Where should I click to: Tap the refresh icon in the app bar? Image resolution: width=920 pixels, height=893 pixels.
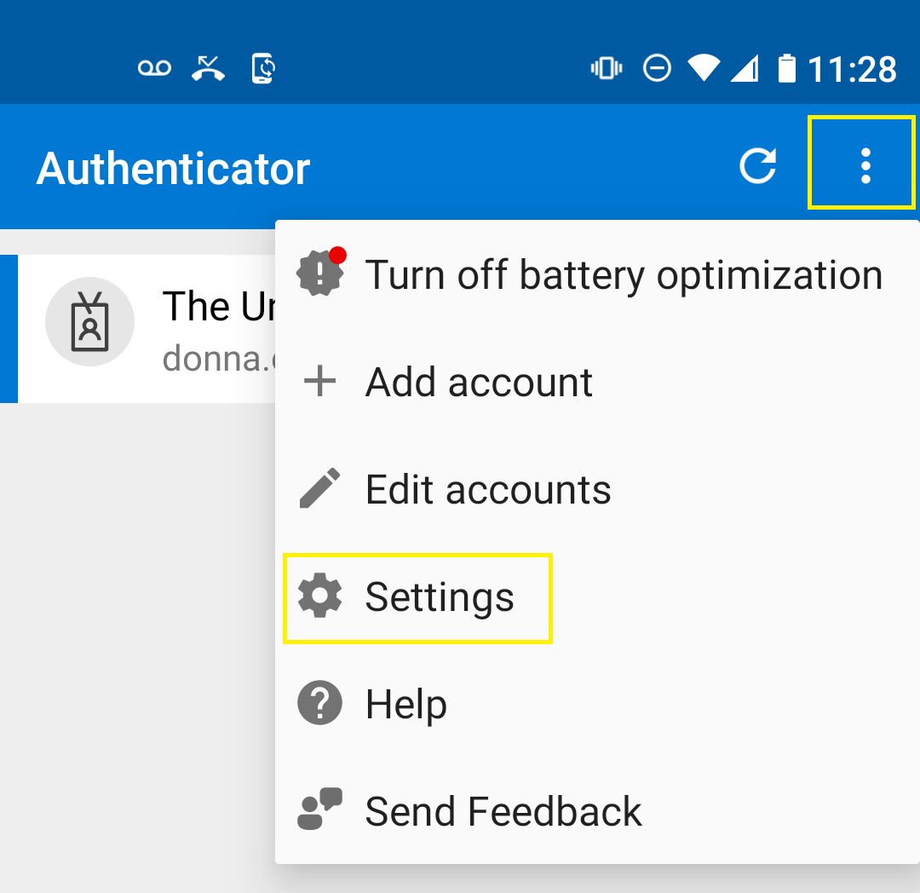coord(757,166)
